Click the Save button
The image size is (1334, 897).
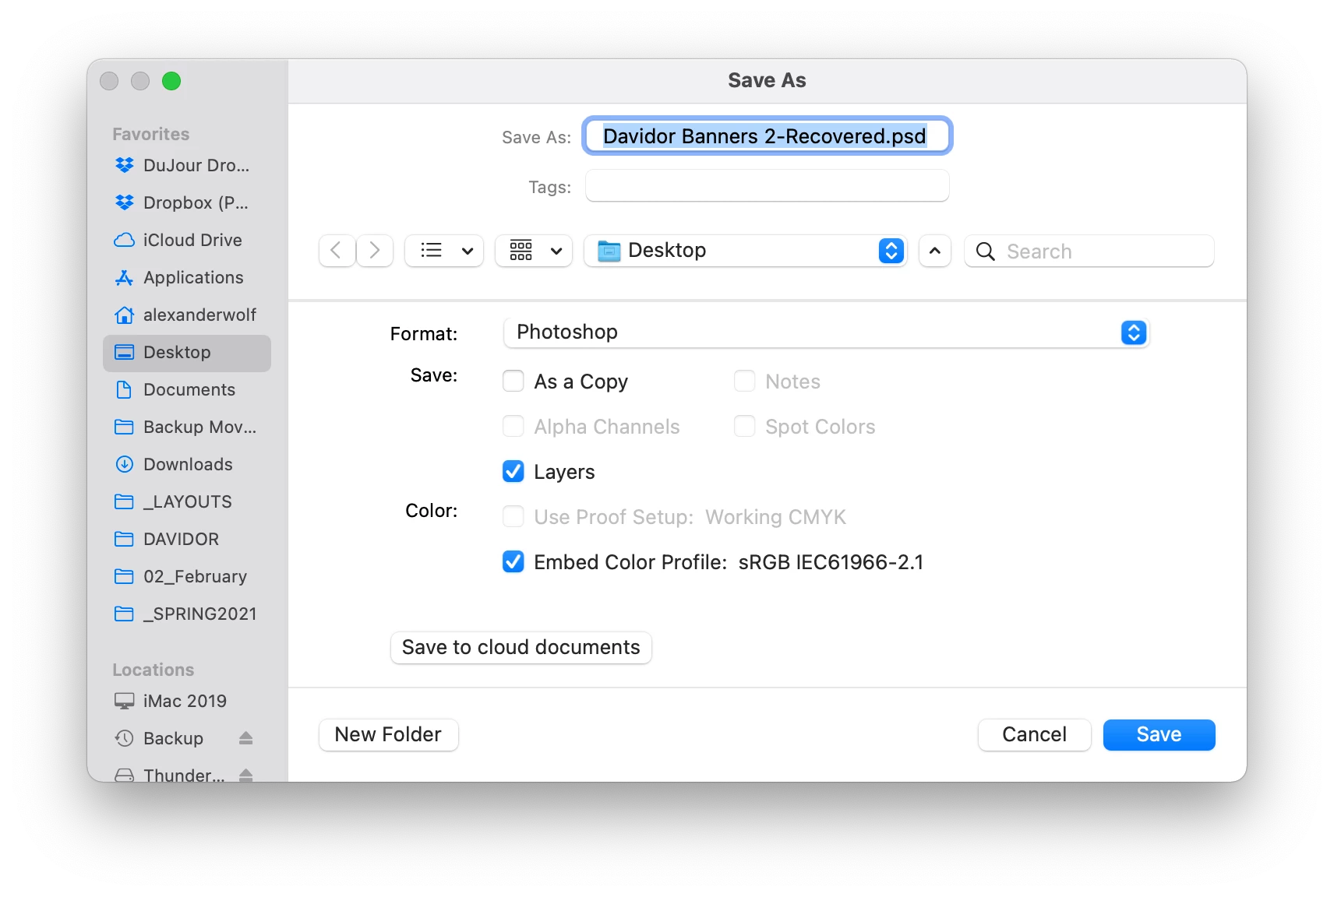click(x=1159, y=735)
